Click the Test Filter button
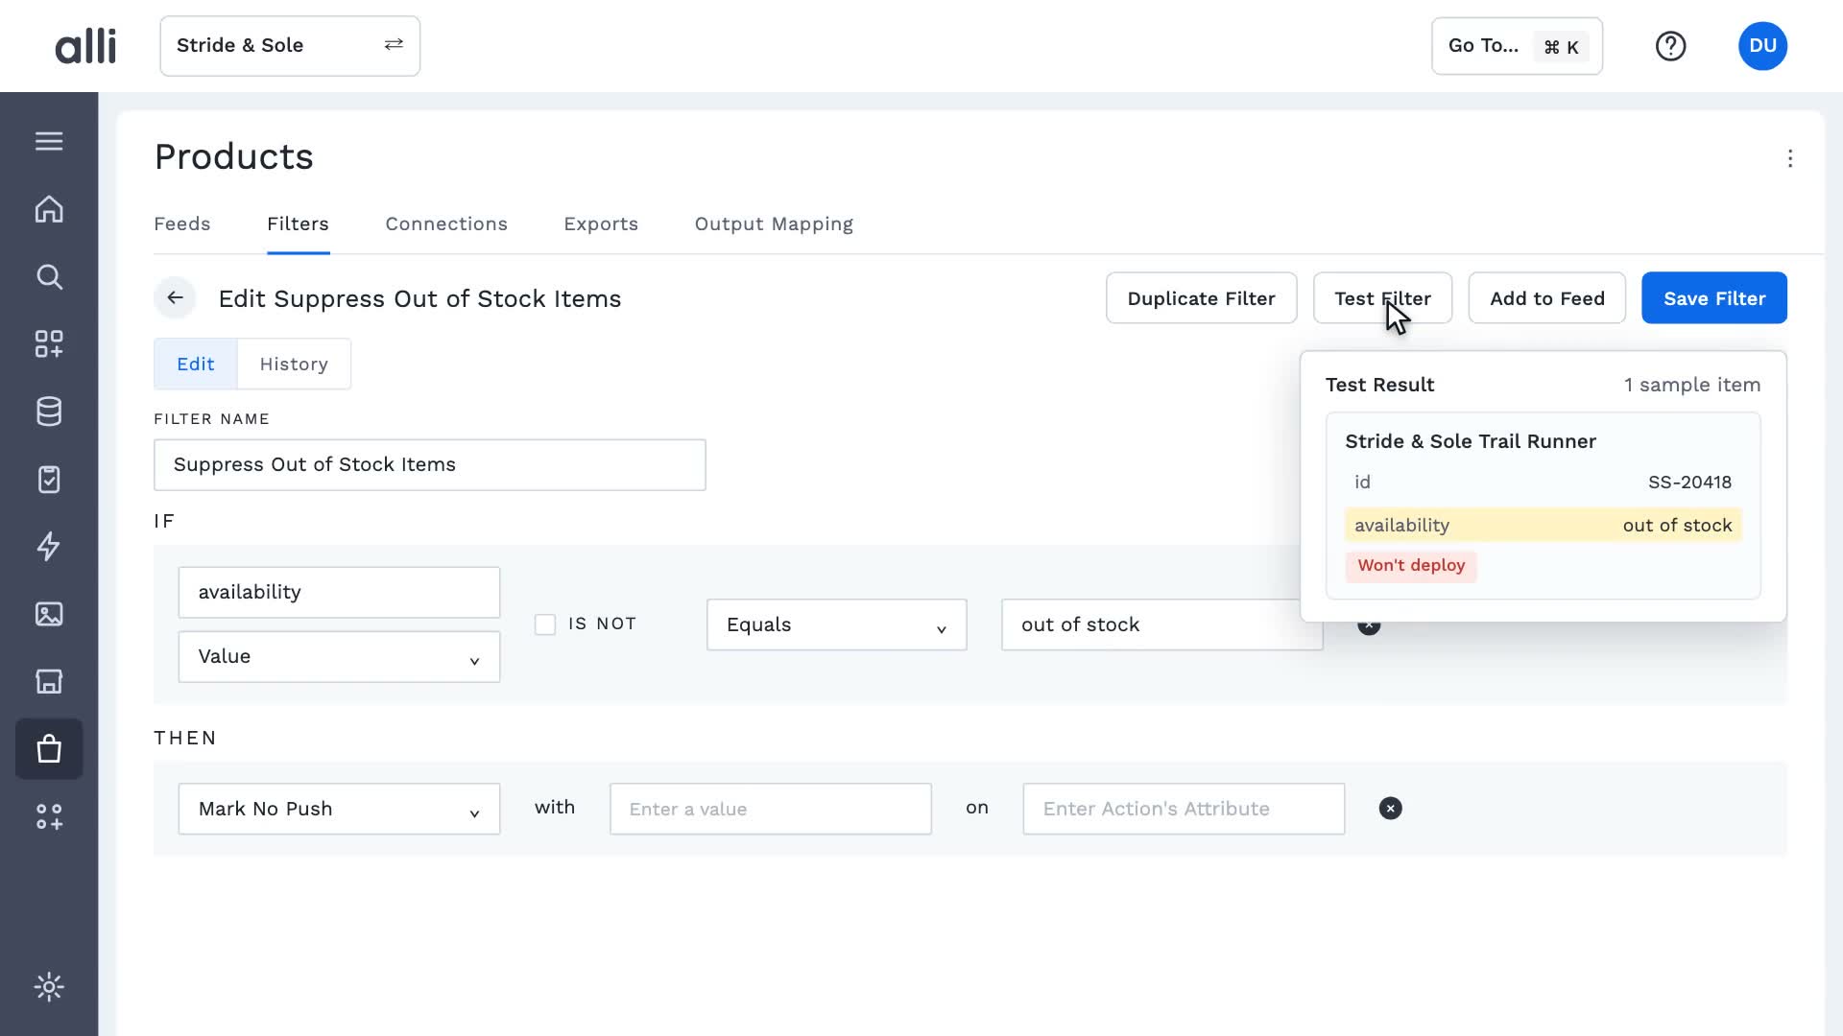Viewport: 1843px width, 1036px height. 1382,298
